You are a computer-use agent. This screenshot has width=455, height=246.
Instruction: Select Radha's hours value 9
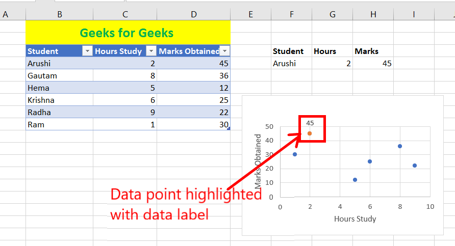pyautogui.click(x=125, y=112)
